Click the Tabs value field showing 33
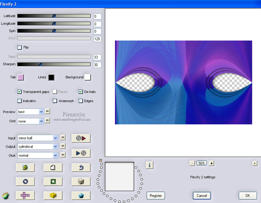261x203 pixels. click(x=97, y=57)
